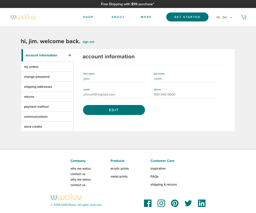Focus the email field
This screenshot has width=256, height=213.
[114, 95]
